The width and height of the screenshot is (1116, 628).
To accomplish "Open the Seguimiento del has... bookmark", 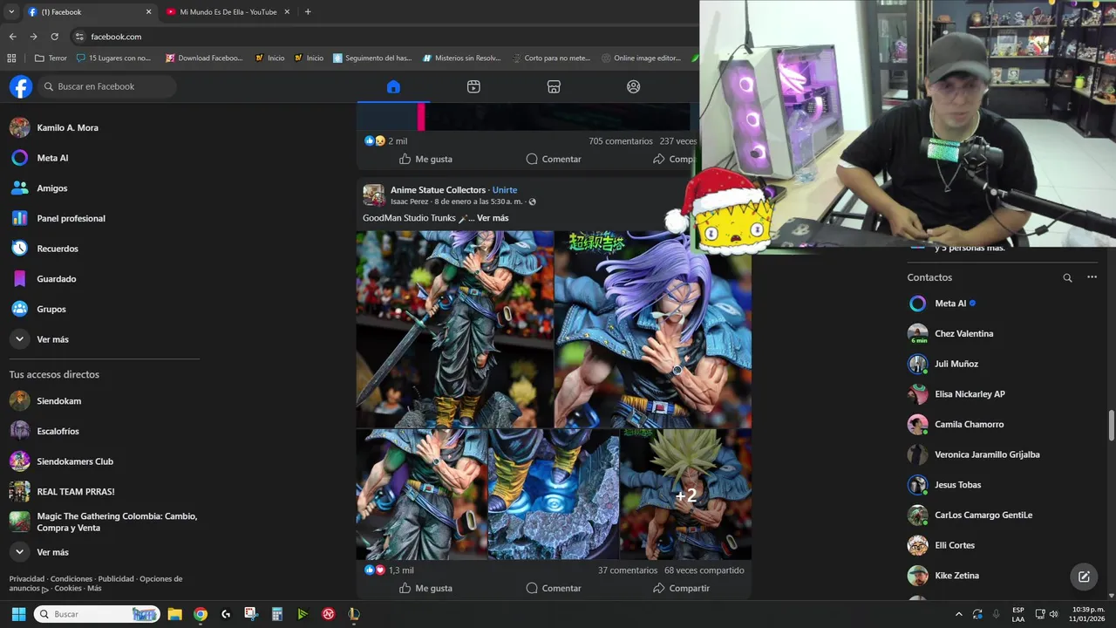I will tap(372, 58).
